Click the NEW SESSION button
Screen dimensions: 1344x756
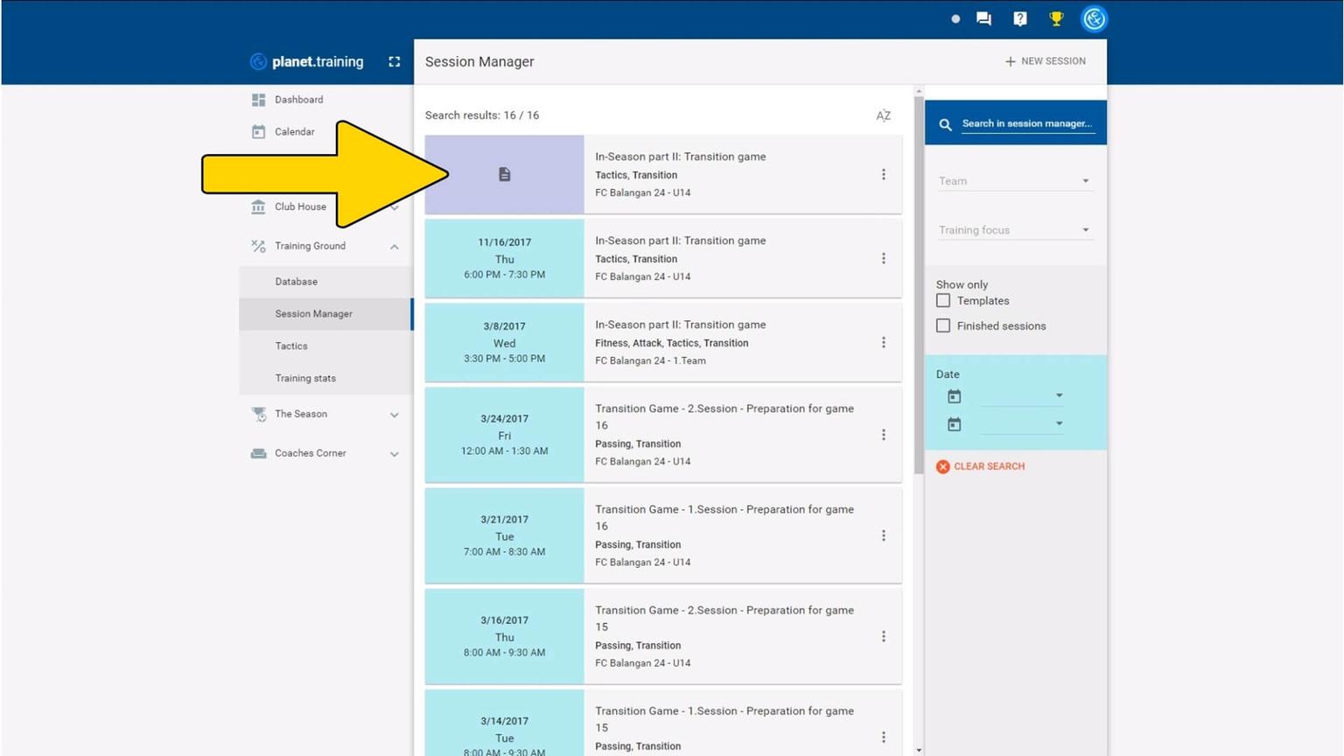pos(1046,61)
